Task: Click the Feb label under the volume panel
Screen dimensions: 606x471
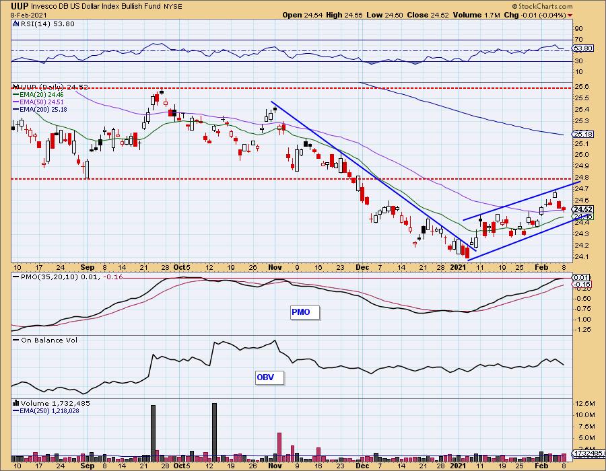Action: point(541,466)
